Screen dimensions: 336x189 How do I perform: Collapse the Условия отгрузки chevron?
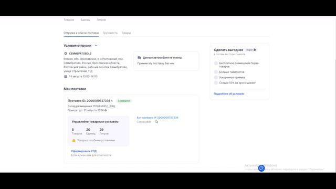coord(96,46)
